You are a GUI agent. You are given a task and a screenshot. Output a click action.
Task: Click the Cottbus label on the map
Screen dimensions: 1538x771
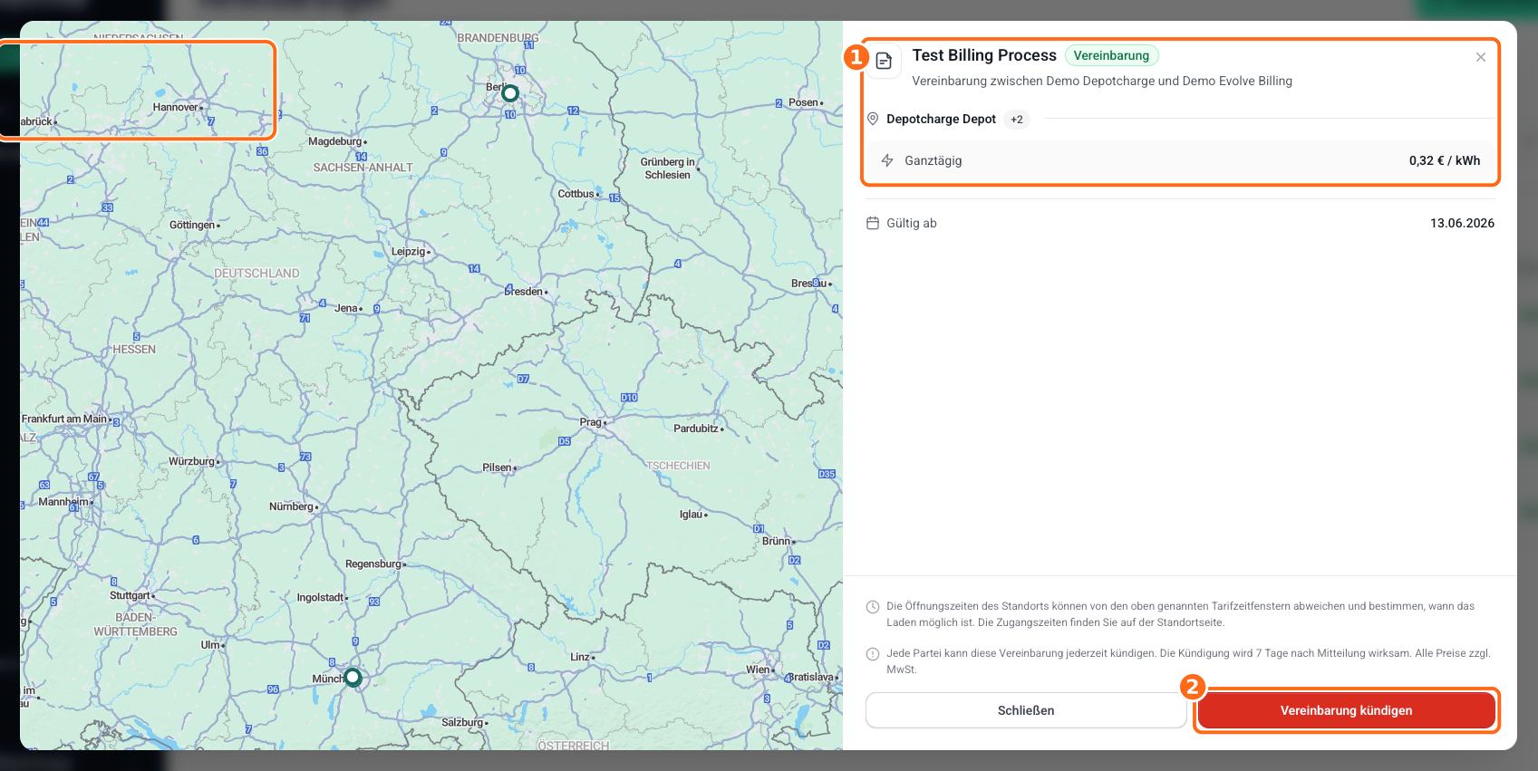click(x=576, y=194)
